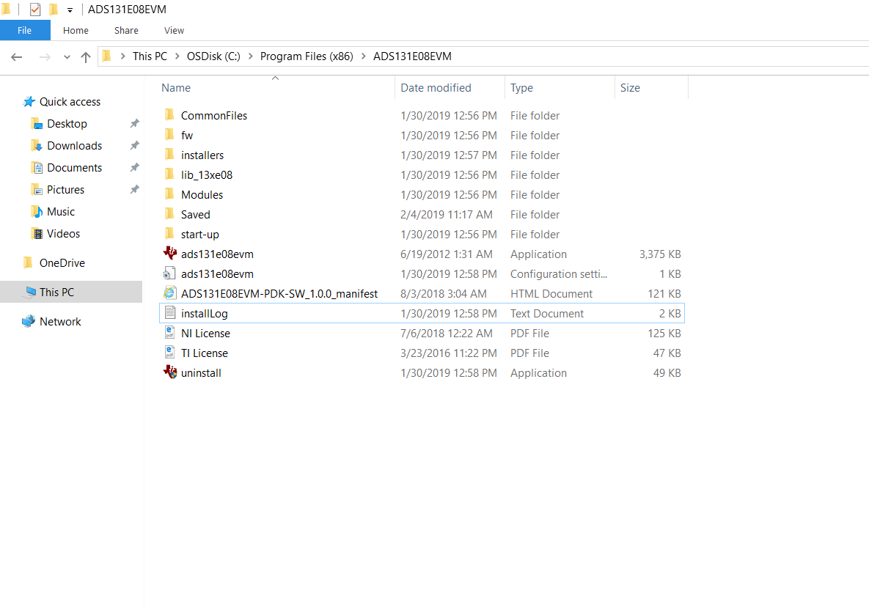
Task: Expand the chevron after This PC in address bar
Action: click(177, 56)
